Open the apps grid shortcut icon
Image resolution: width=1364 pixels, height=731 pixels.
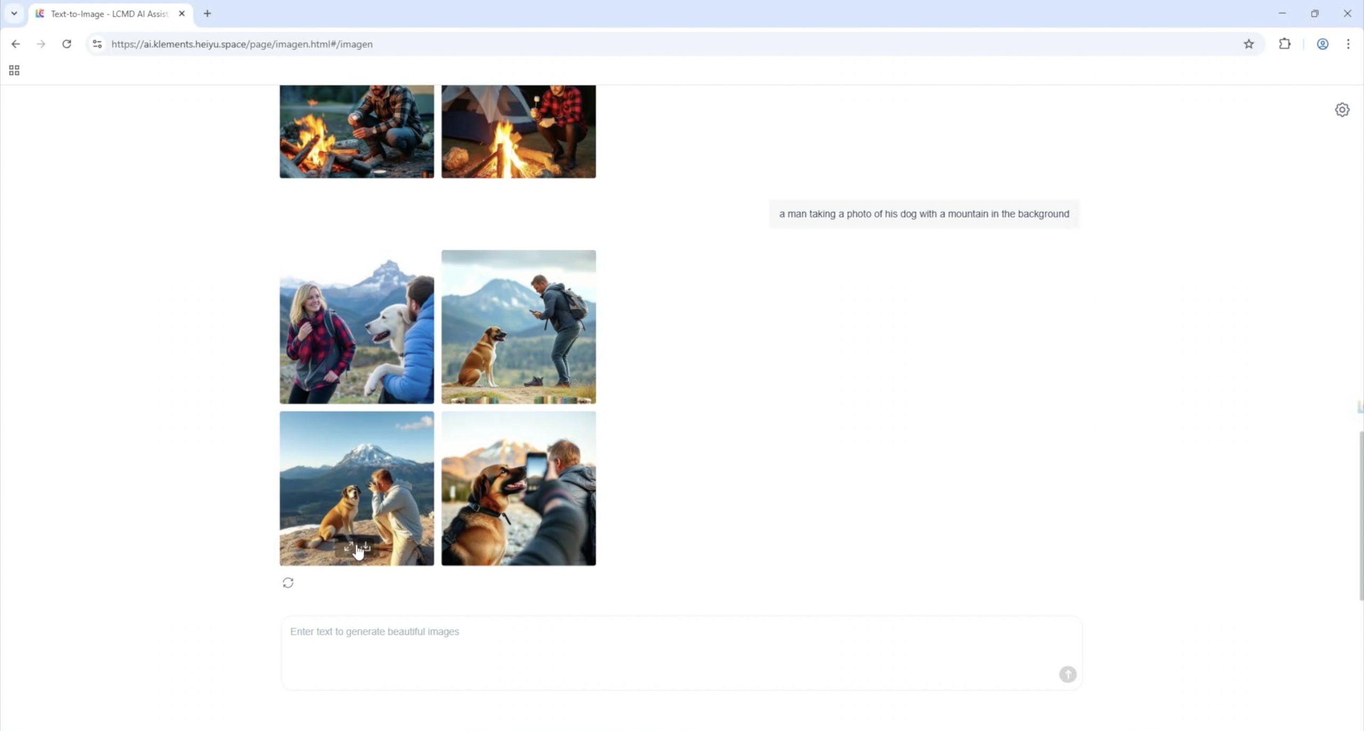pos(14,70)
